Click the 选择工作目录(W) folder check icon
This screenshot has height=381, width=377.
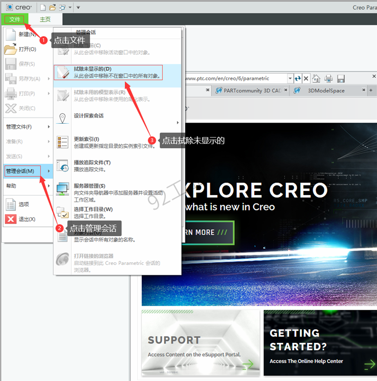(x=62, y=212)
